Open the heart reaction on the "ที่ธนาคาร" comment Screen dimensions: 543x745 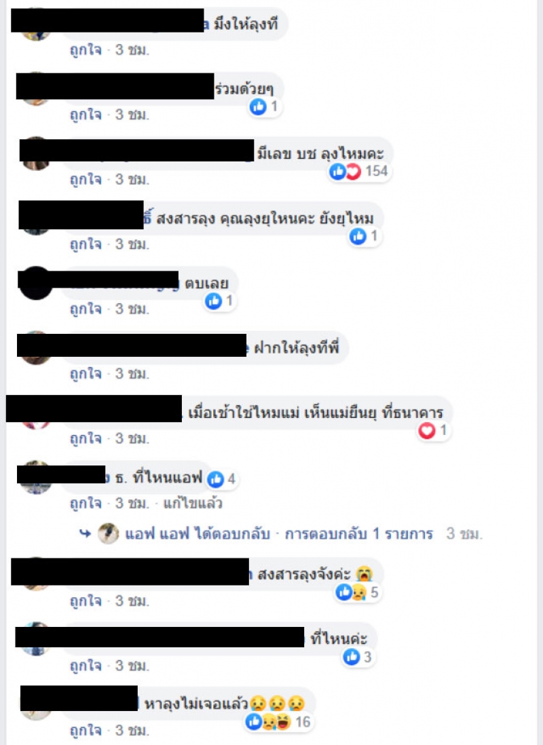click(x=433, y=431)
